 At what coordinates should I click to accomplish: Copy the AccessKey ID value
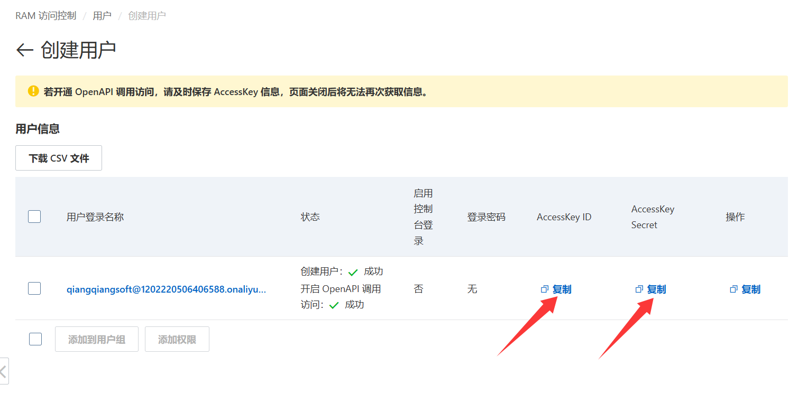(x=556, y=289)
